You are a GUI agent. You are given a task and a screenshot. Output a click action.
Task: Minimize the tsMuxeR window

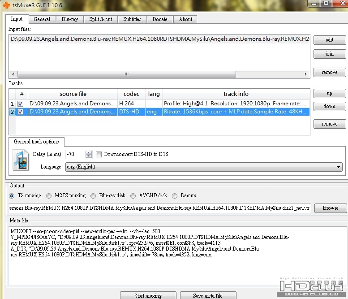tap(314, 4)
